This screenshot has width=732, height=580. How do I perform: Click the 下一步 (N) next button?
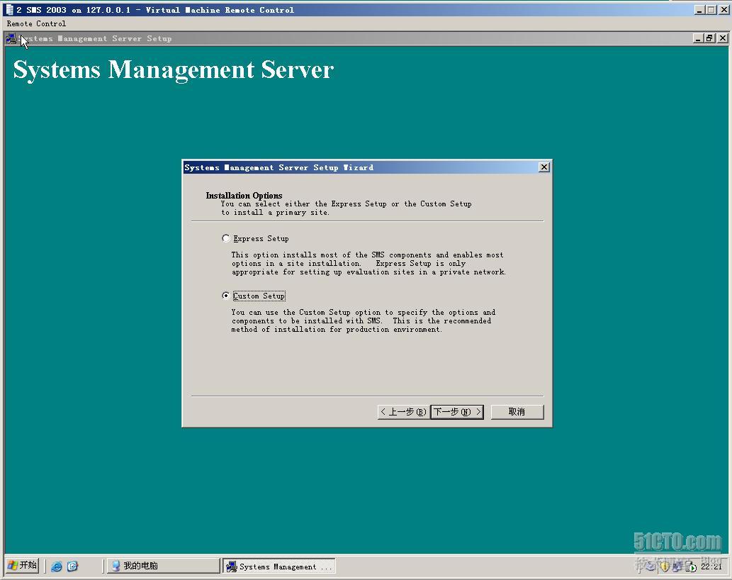click(456, 412)
